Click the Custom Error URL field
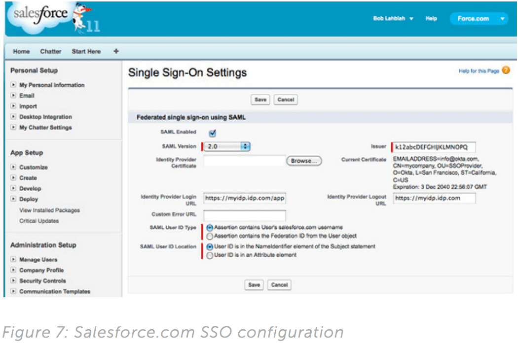Screen dimensions: 518x346 [x=245, y=215]
